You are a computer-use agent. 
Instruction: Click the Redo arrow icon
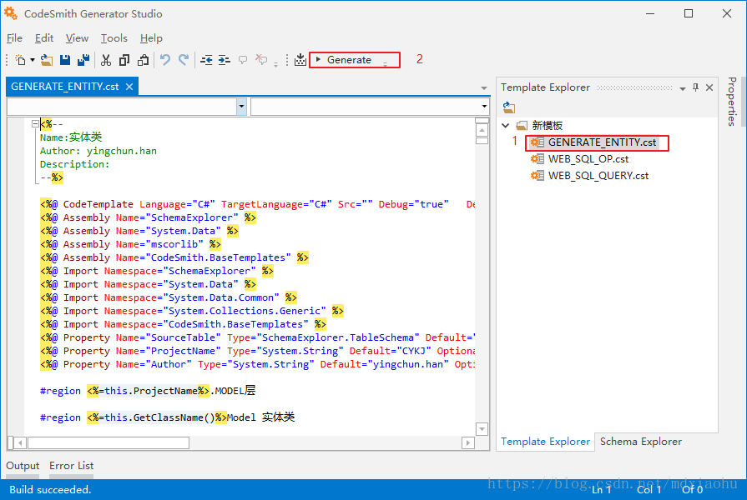pos(184,60)
